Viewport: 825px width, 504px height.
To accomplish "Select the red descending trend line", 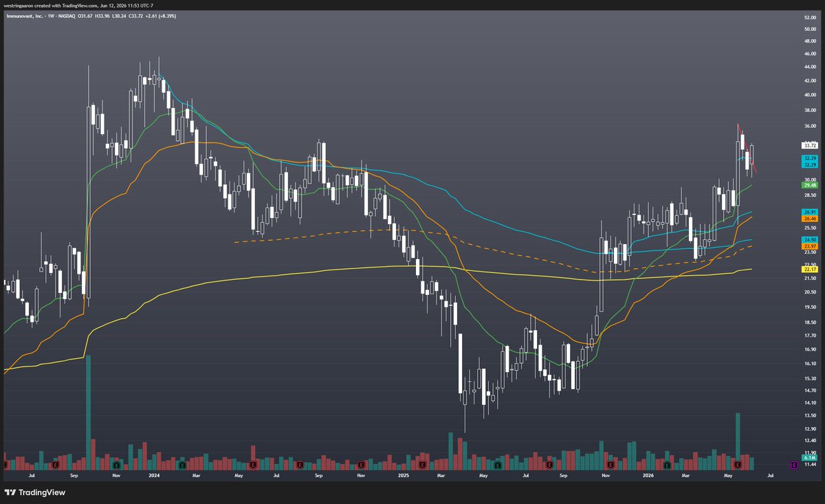I will pyautogui.click(x=747, y=149).
